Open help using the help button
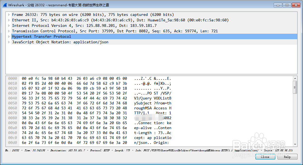Screen dimensions: 303x165 (287, 157)
